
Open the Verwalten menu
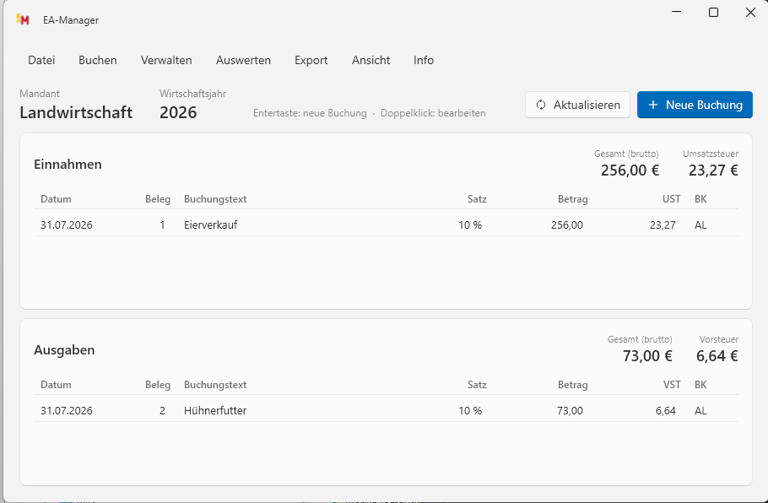tap(166, 60)
